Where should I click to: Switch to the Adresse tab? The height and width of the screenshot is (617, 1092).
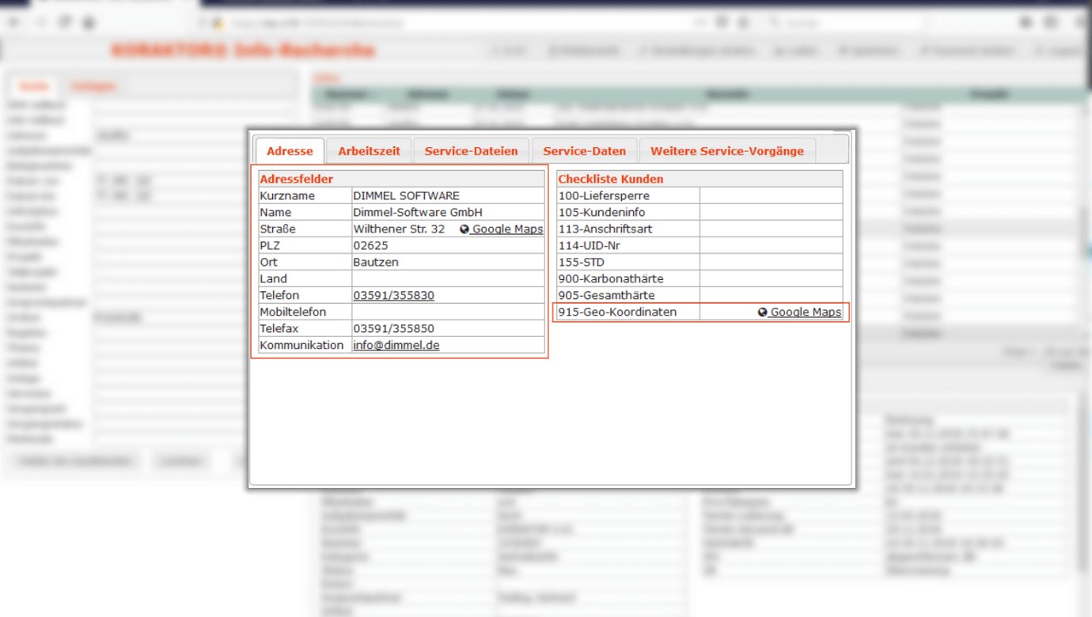[x=290, y=151]
